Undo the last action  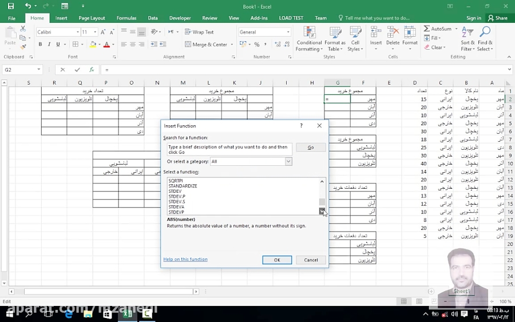[28, 6]
